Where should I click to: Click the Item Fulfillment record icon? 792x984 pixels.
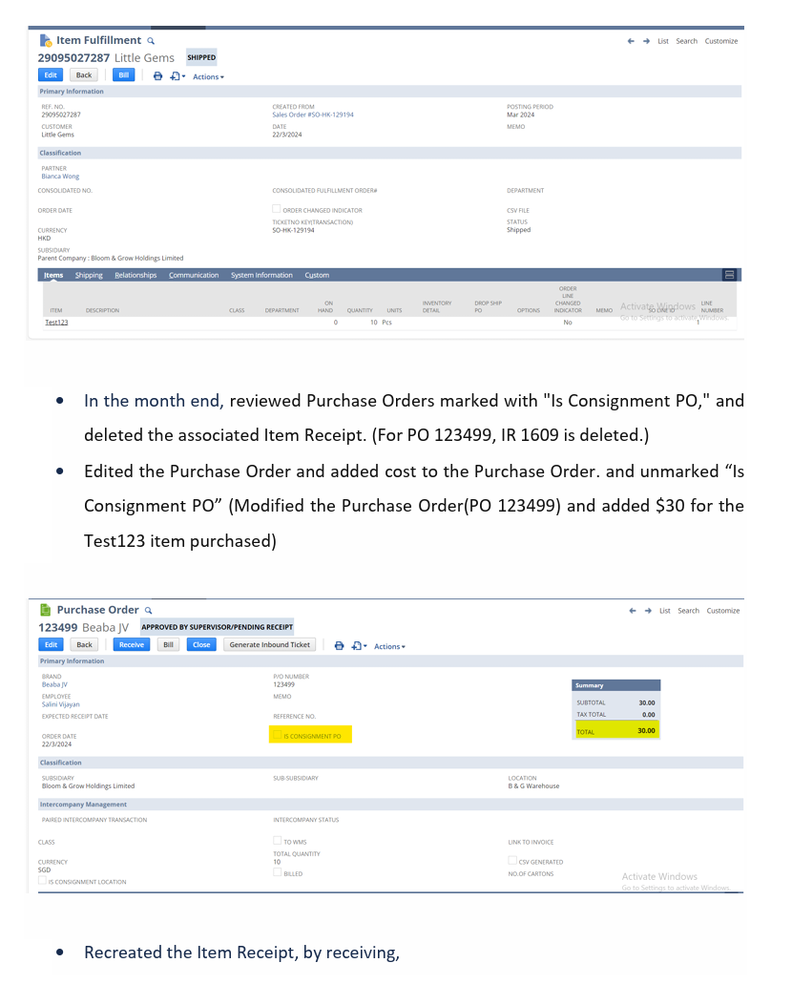[46, 41]
